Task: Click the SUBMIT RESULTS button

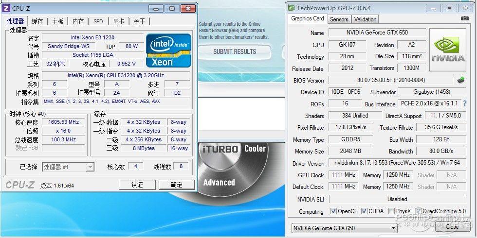Action: pos(235,51)
